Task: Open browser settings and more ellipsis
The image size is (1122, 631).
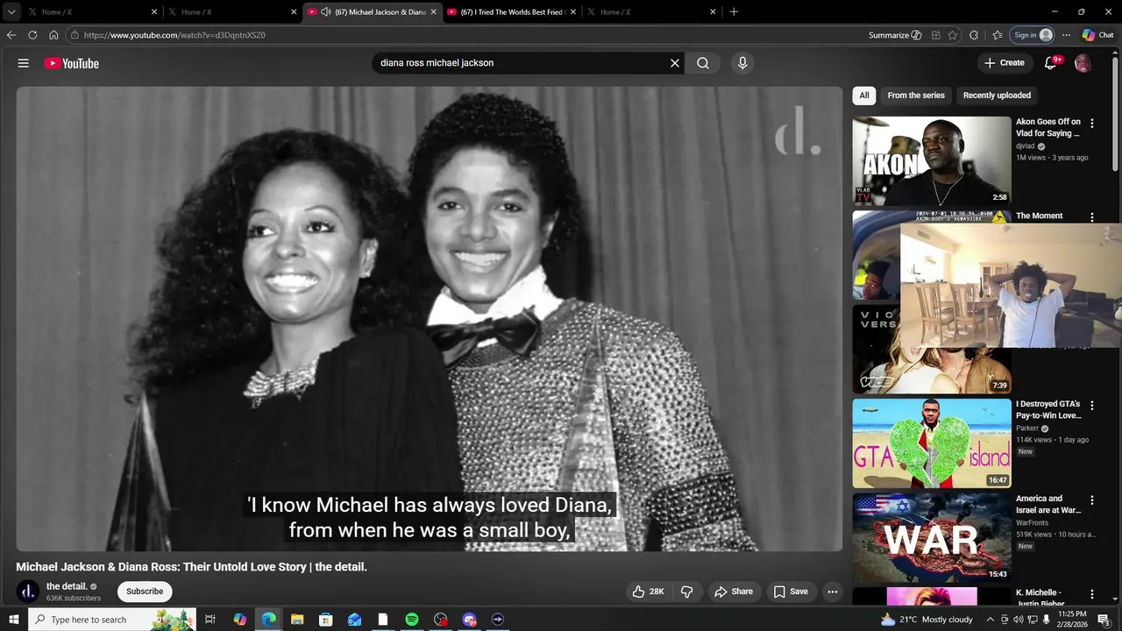Action: (1066, 35)
